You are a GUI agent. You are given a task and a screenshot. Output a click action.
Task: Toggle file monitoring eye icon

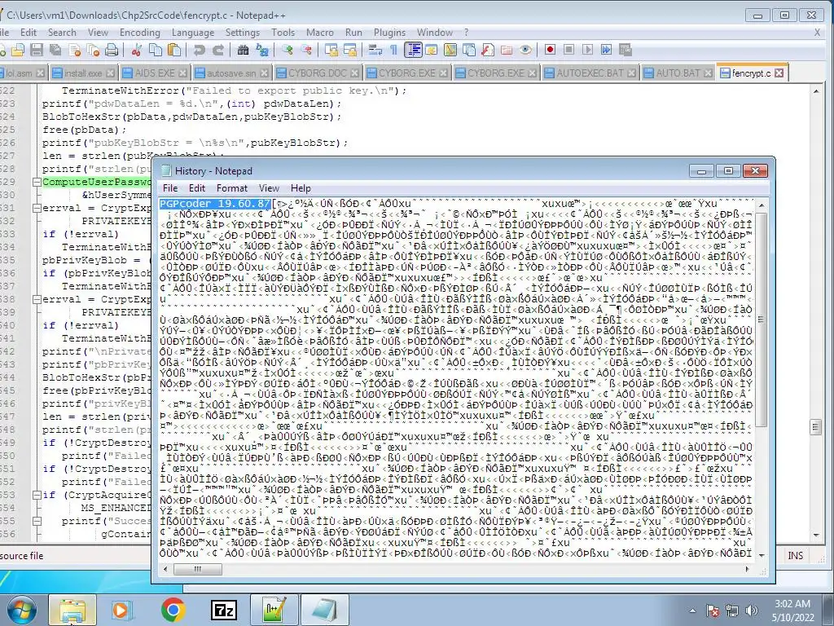pos(525,50)
